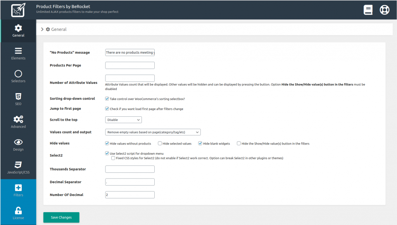The image size is (397, 225).
Task: Click the support lifebuoy icon
Action: [384, 10]
